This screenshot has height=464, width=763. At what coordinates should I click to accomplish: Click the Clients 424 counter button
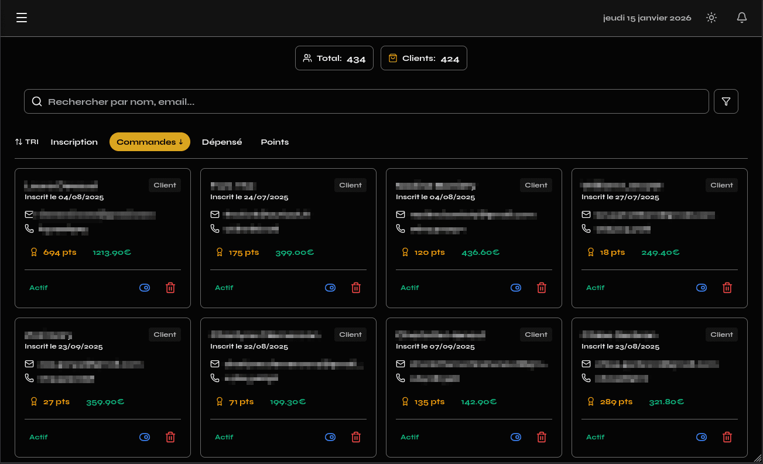423,58
